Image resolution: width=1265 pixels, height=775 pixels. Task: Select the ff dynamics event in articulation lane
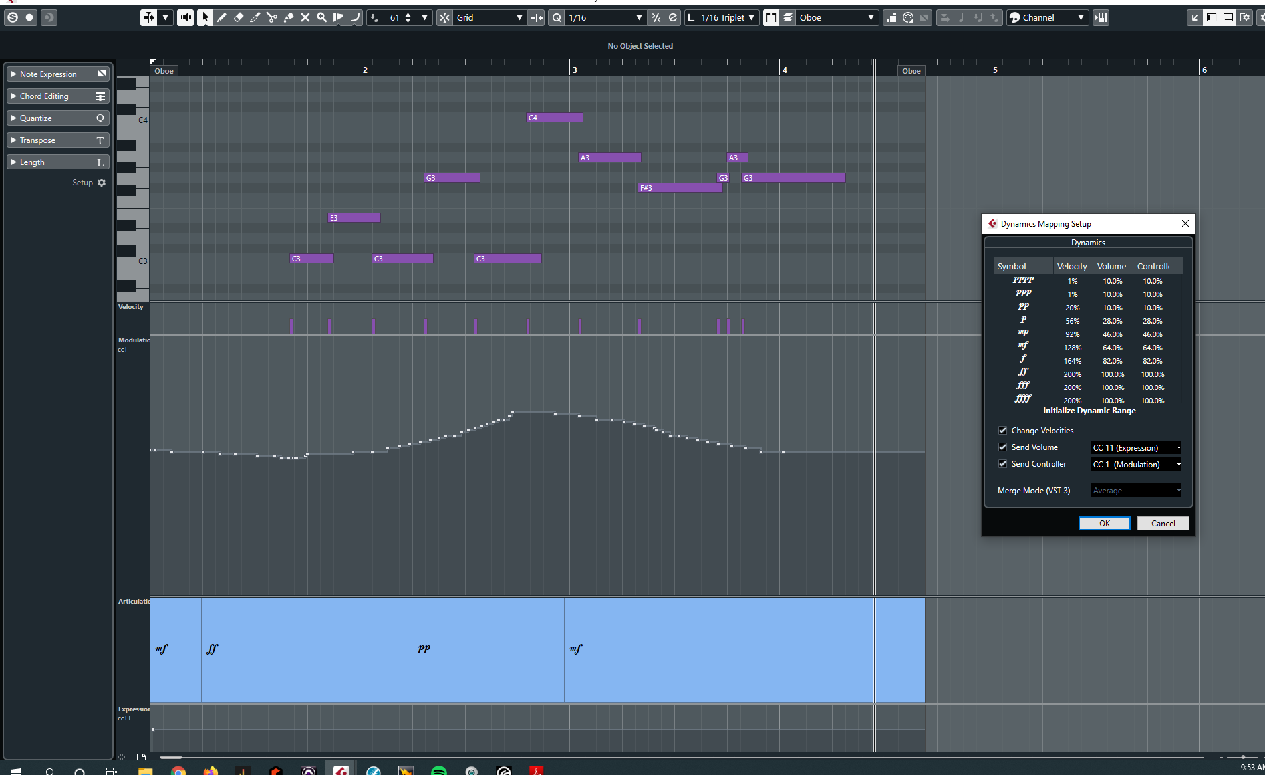pos(306,649)
